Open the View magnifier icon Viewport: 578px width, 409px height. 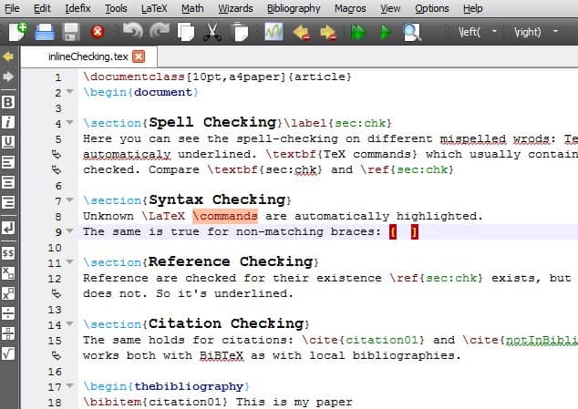[x=412, y=33]
